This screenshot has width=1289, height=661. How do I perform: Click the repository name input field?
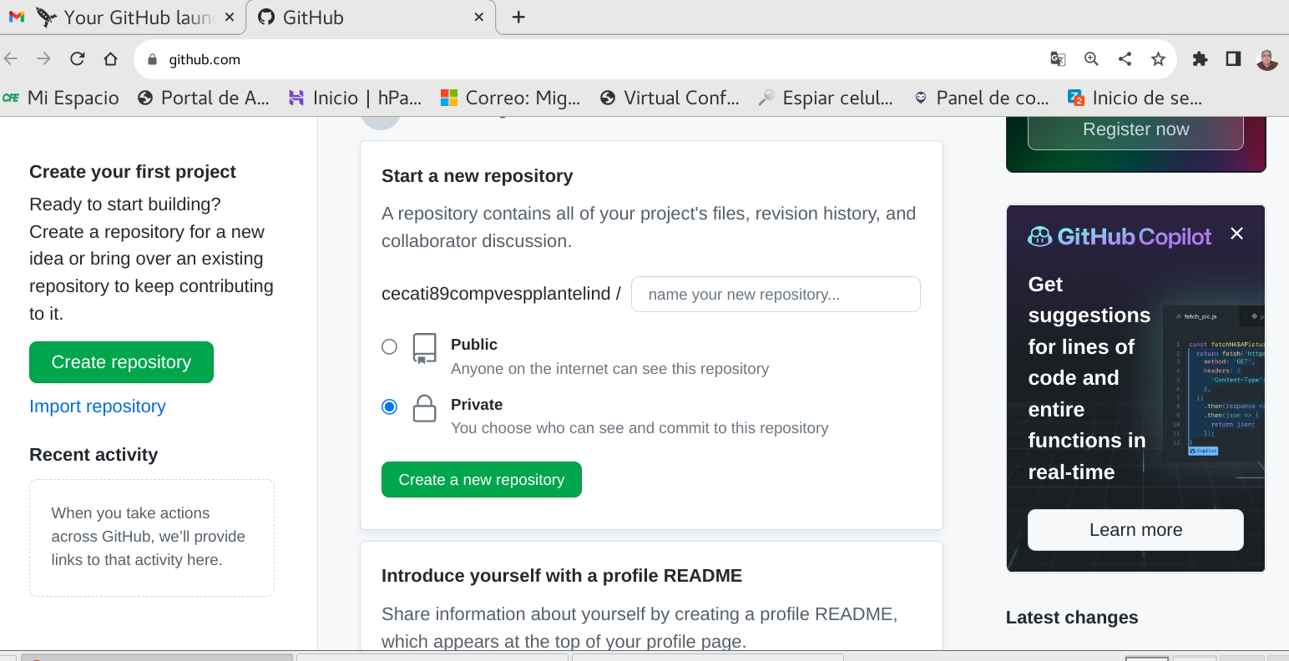(776, 295)
